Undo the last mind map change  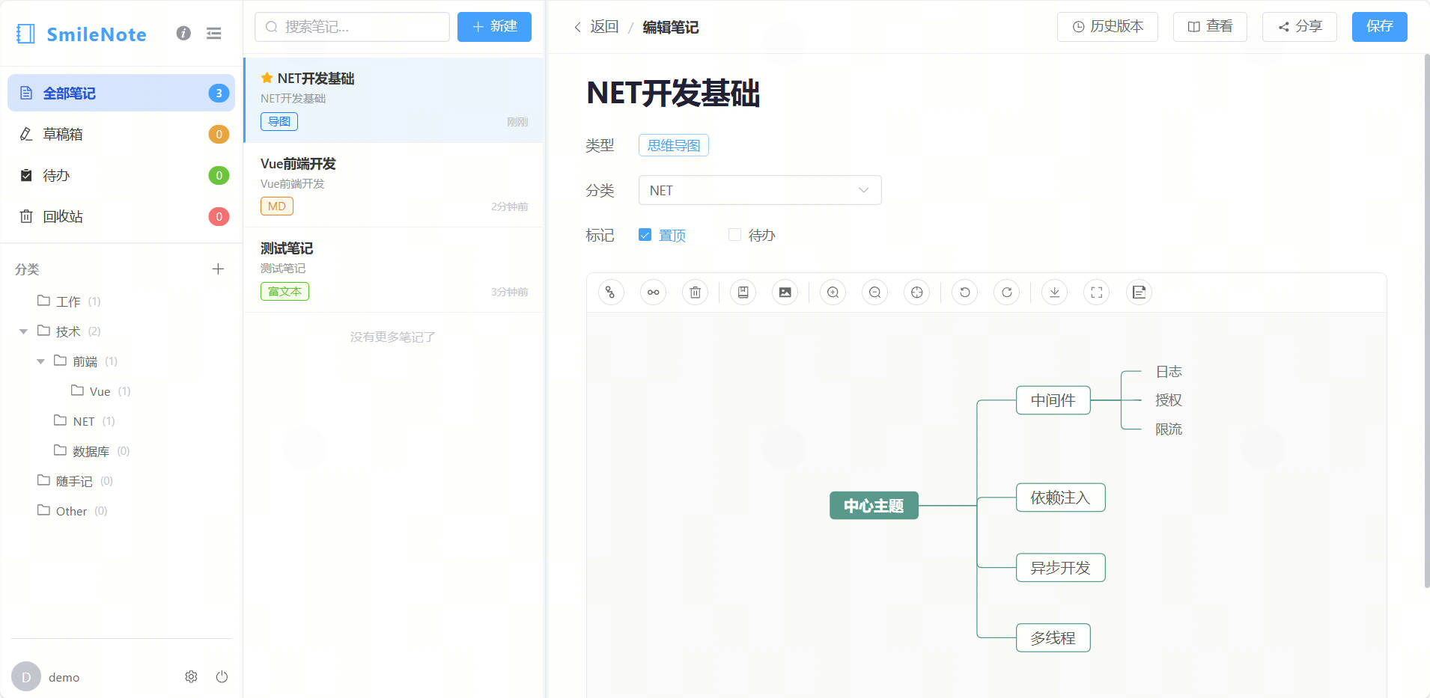point(964,293)
